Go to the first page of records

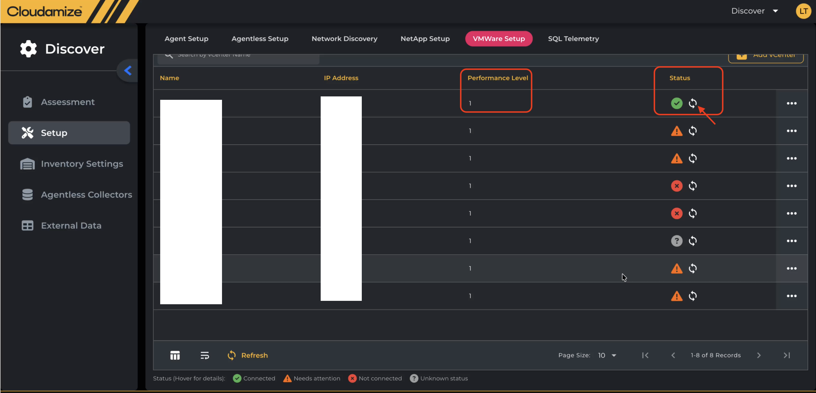[x=645, y=355]
